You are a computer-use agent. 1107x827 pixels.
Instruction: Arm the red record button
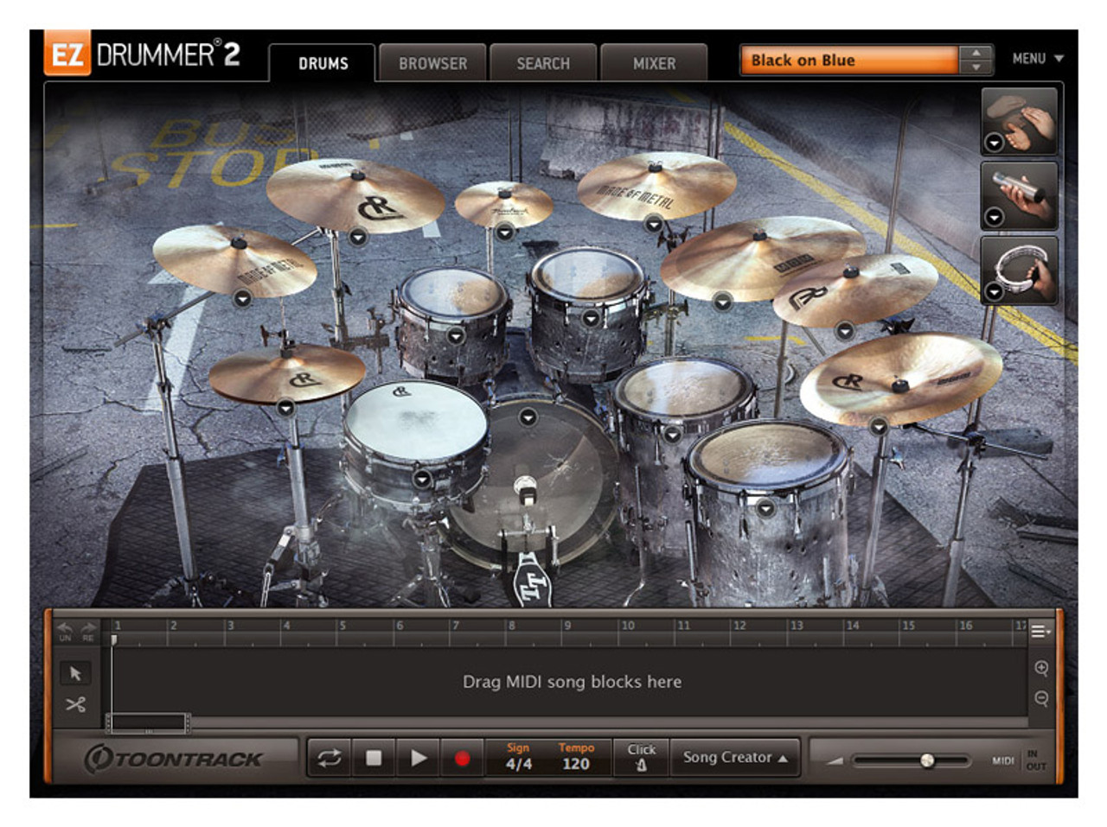click(463, 758)
